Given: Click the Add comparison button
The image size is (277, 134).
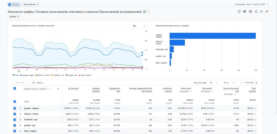Looking at the screenshot, I should click(31, 4).
